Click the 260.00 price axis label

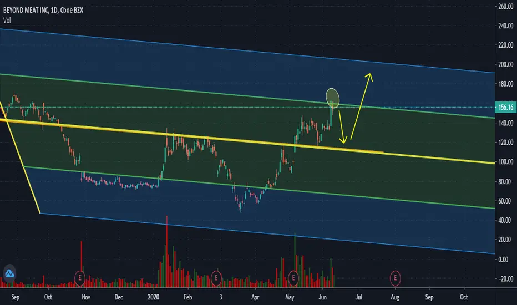pos(506,6)
